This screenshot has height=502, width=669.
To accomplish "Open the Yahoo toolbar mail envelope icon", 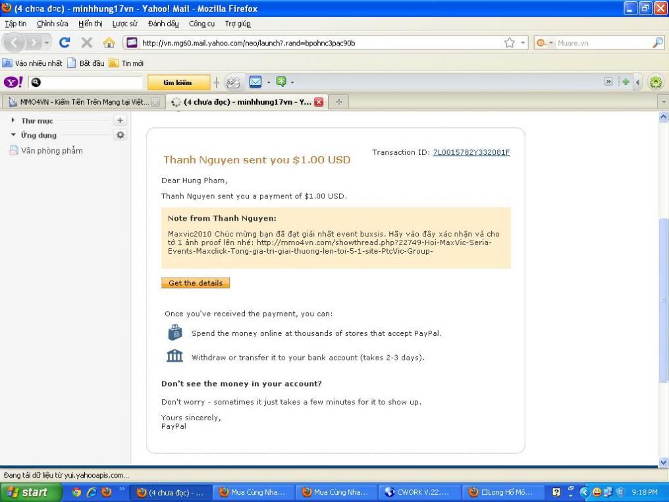I will 255,82.
